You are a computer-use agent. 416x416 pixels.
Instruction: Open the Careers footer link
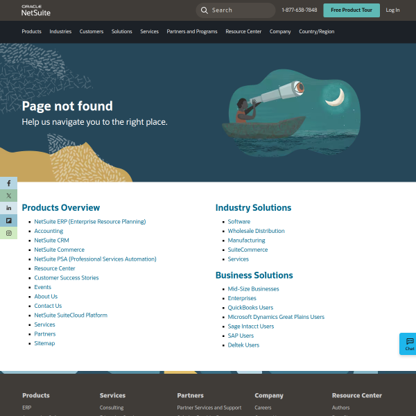tap(263, 408)
